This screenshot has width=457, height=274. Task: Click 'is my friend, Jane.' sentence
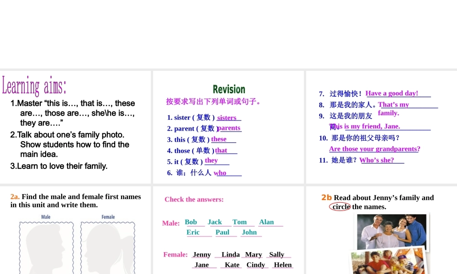point(372,126)
